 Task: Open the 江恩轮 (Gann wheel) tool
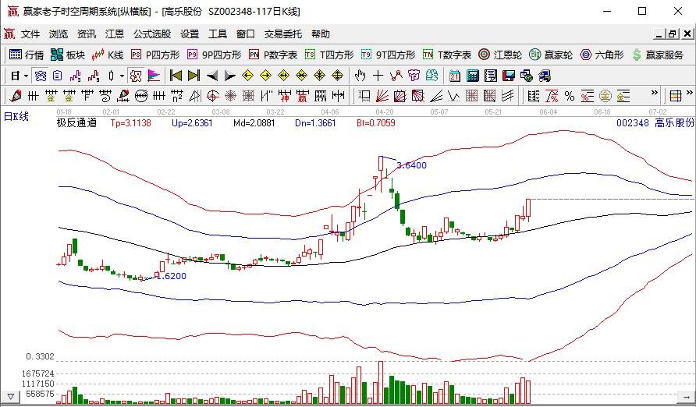(500, 55)
